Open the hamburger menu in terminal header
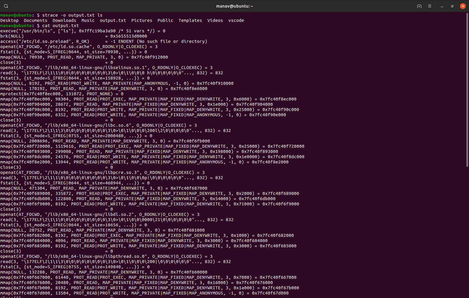This screenshot has height=298, width=469. [430, 6]
